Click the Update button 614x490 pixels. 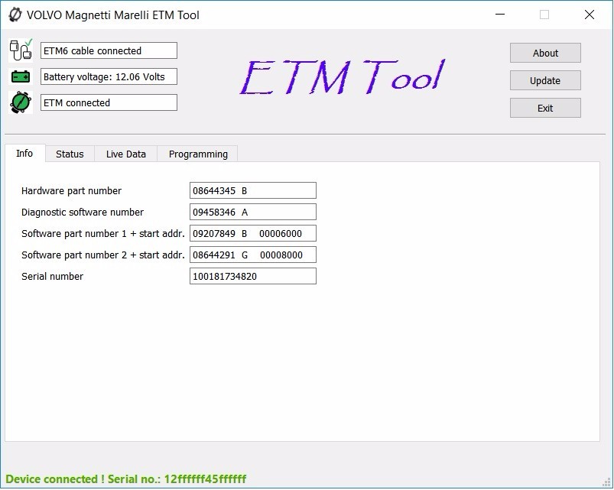(x=544, y=80)
